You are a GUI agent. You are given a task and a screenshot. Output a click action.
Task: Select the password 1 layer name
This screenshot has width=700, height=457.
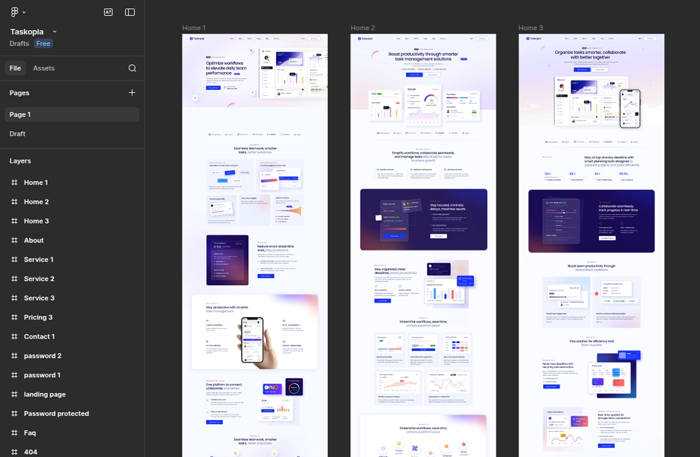point(42,375)
